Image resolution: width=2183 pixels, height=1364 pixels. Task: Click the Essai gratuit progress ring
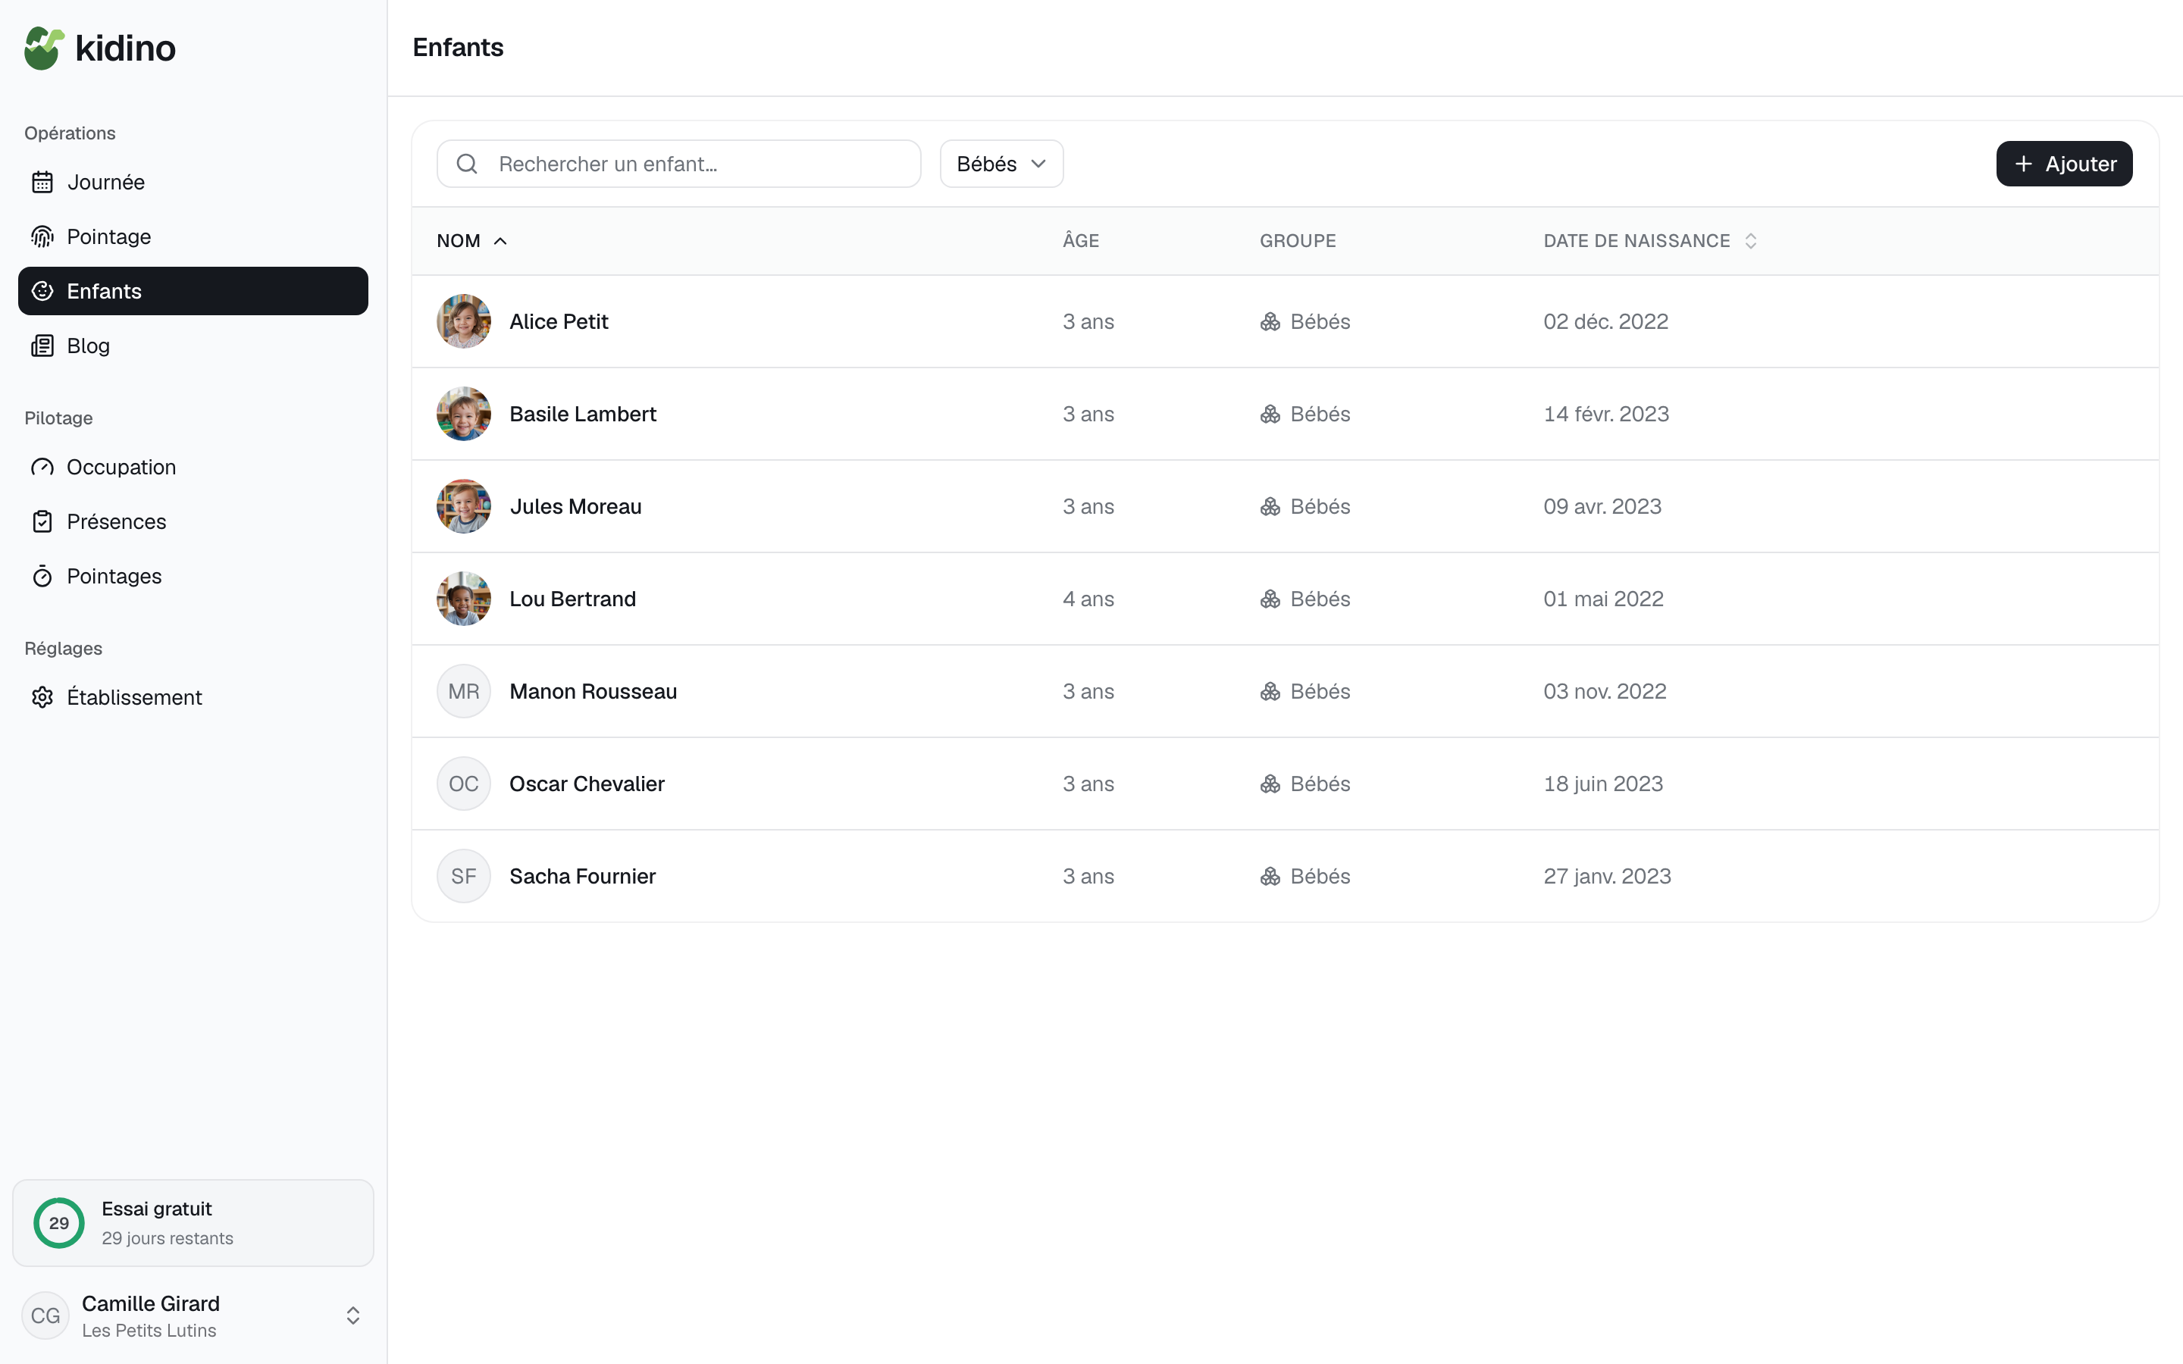pos(58,1222)
